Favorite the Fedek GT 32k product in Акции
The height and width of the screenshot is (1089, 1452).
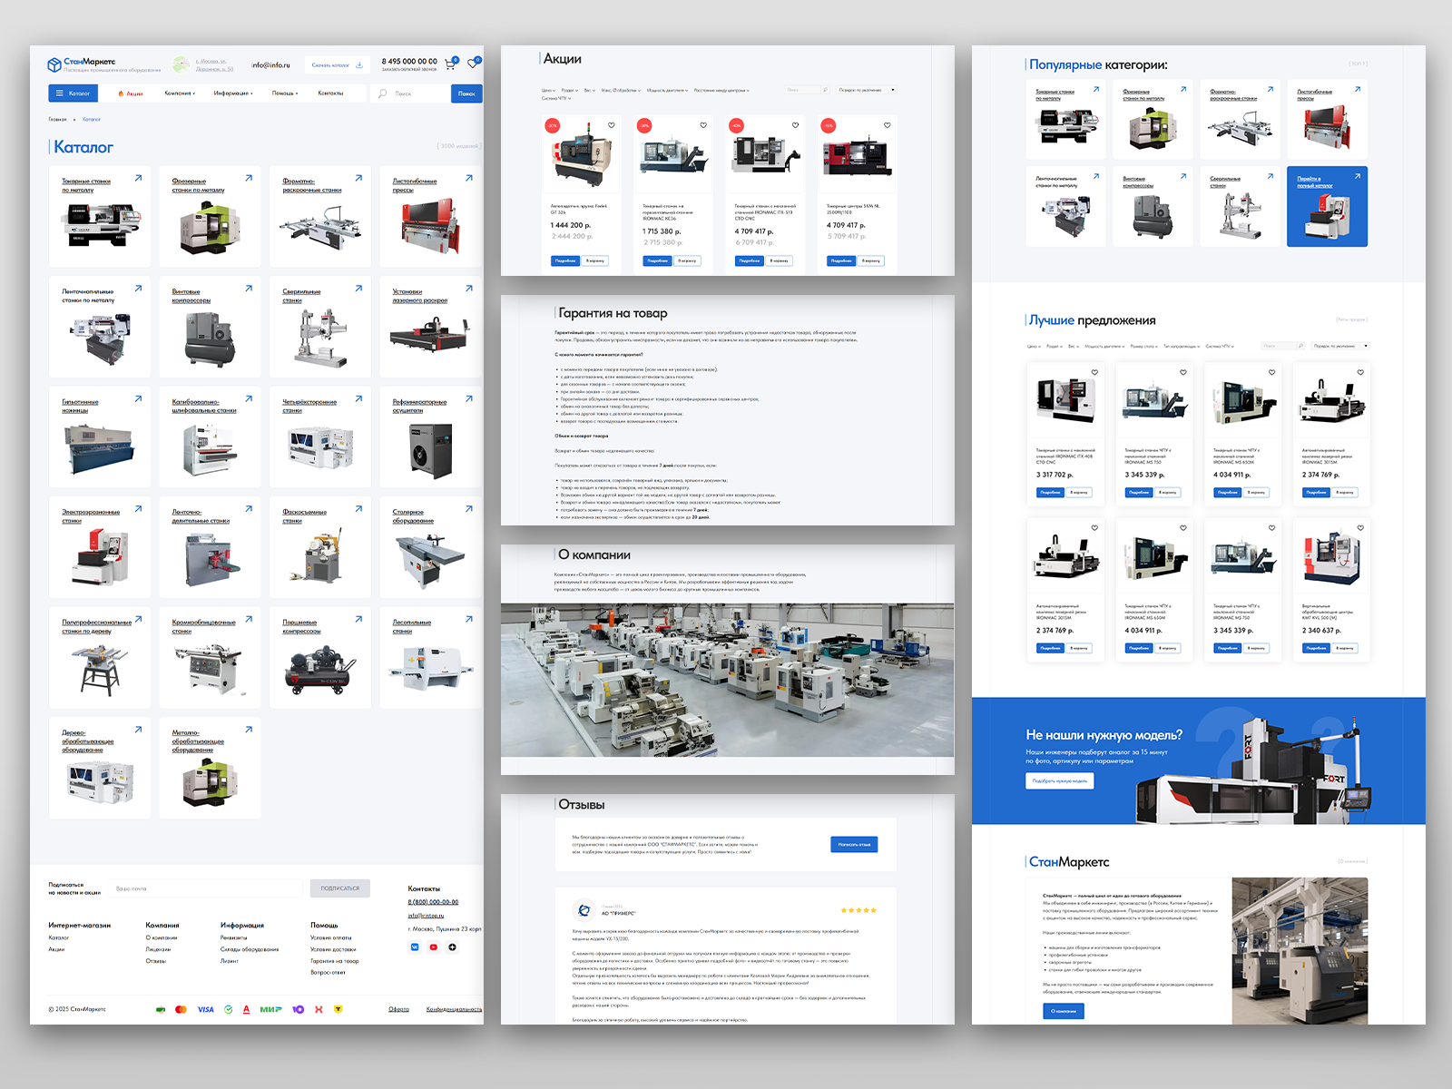(x=611, y=125)
